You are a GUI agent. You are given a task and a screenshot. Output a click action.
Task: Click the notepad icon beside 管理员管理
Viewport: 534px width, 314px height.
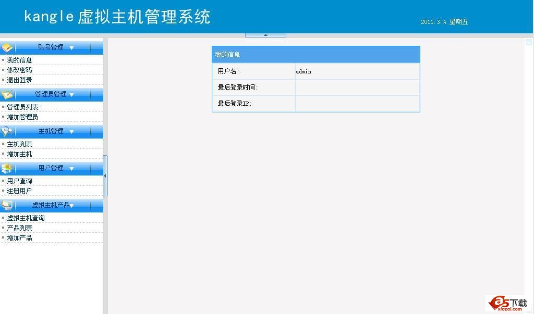tap(7, 94)
